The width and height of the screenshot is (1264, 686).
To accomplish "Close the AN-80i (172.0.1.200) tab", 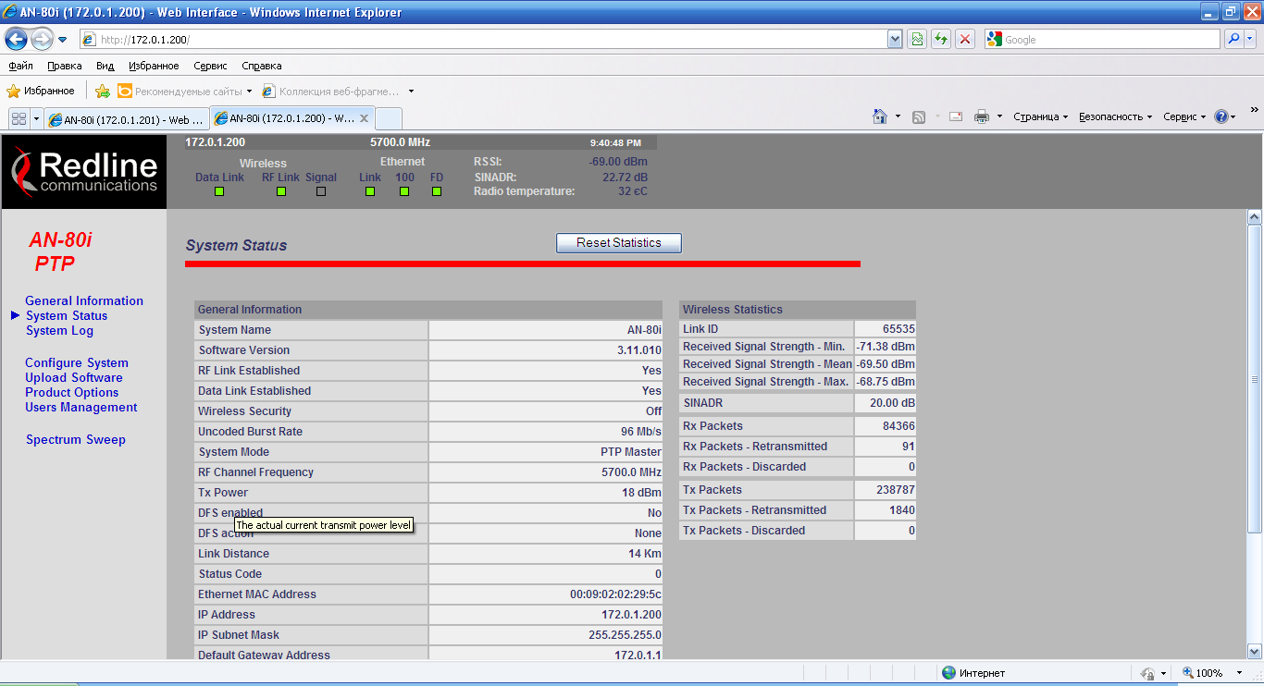I will [x=365, y=118].
